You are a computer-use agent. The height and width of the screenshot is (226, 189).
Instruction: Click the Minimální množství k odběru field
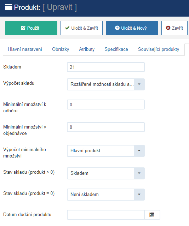tap(106, 105)
